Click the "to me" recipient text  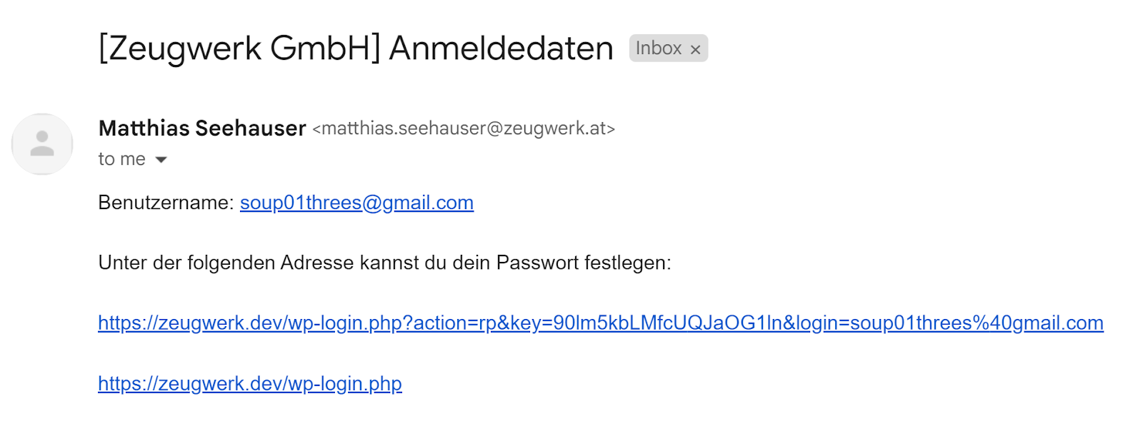(122, 159)
